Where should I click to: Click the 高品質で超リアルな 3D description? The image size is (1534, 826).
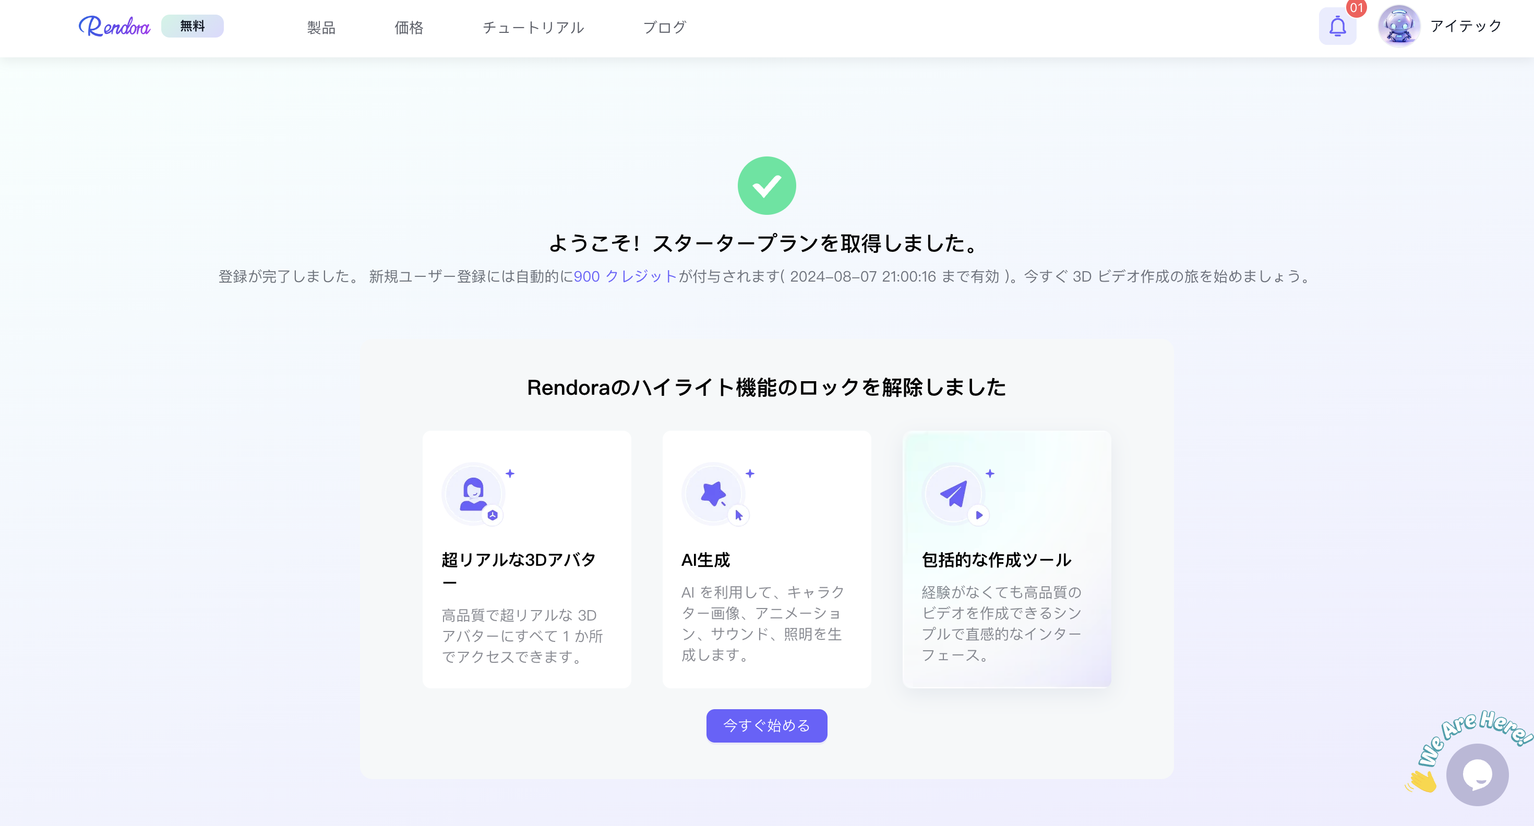click(523, 636)
